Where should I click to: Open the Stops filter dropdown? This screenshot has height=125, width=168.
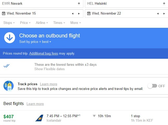click(9, 23)
